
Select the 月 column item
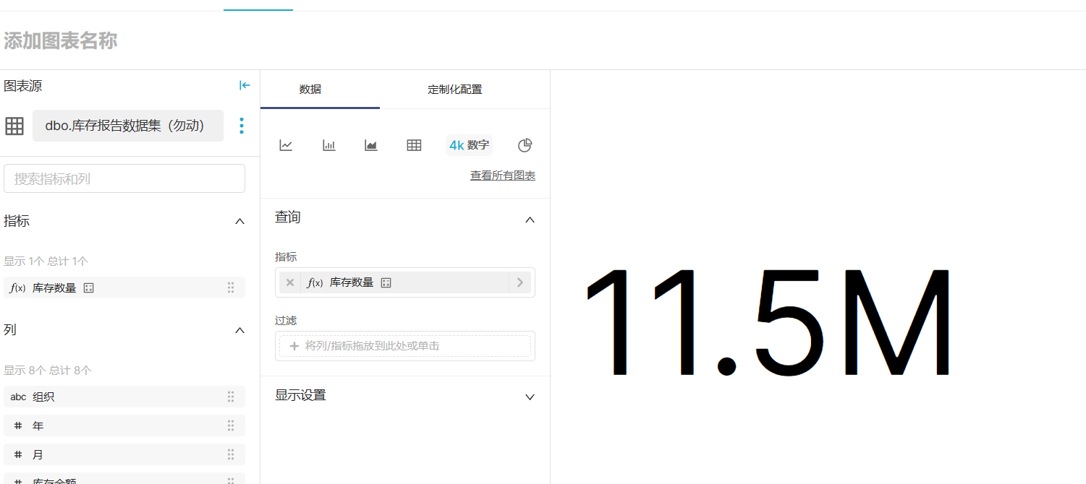[x=124, y=454]
